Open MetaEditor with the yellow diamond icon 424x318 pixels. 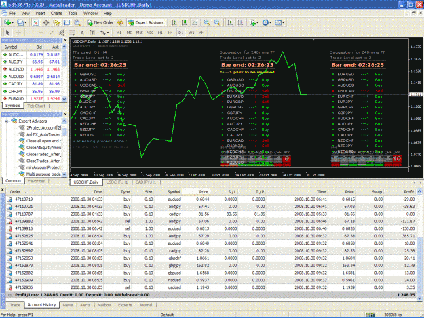120,22
